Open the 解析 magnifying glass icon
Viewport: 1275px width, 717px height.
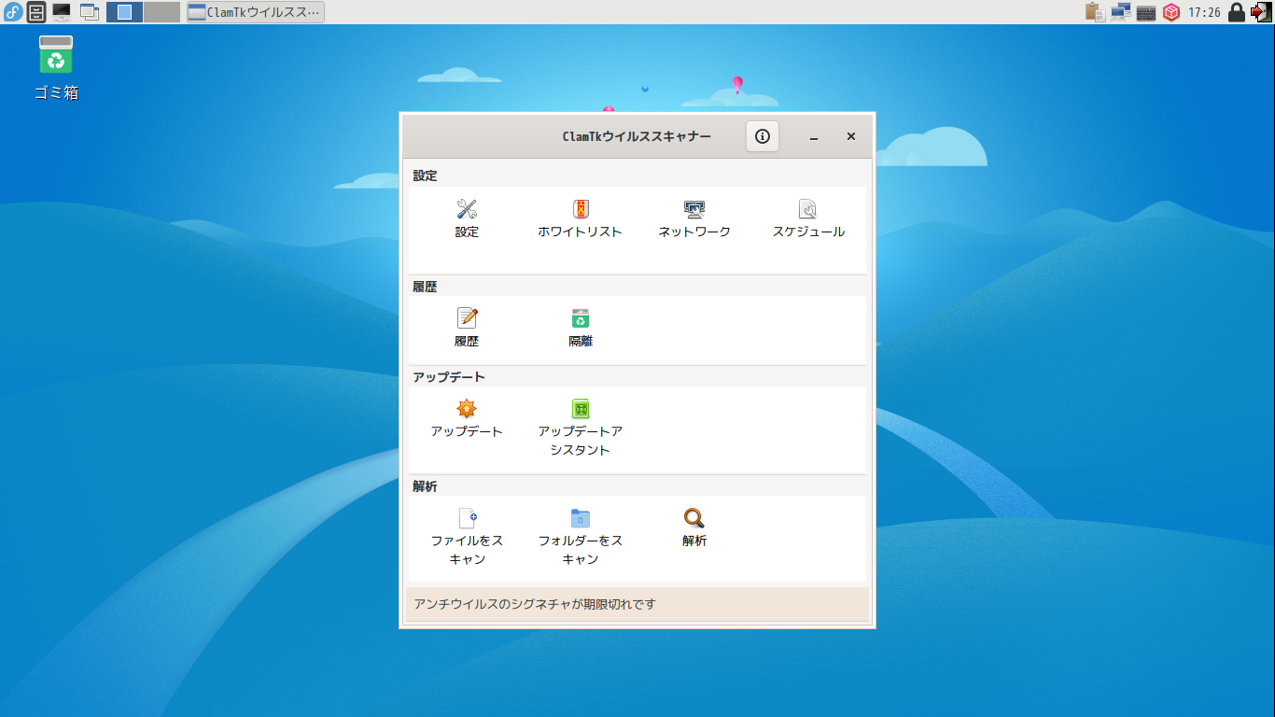[x=694, y=518]
